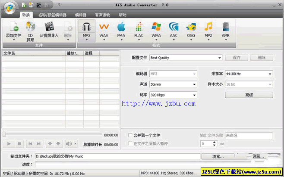Check 合并到一个文件 checkbox
Image resolution: width=284 pixels, height=177 pixels.
(x=130, y=135)
